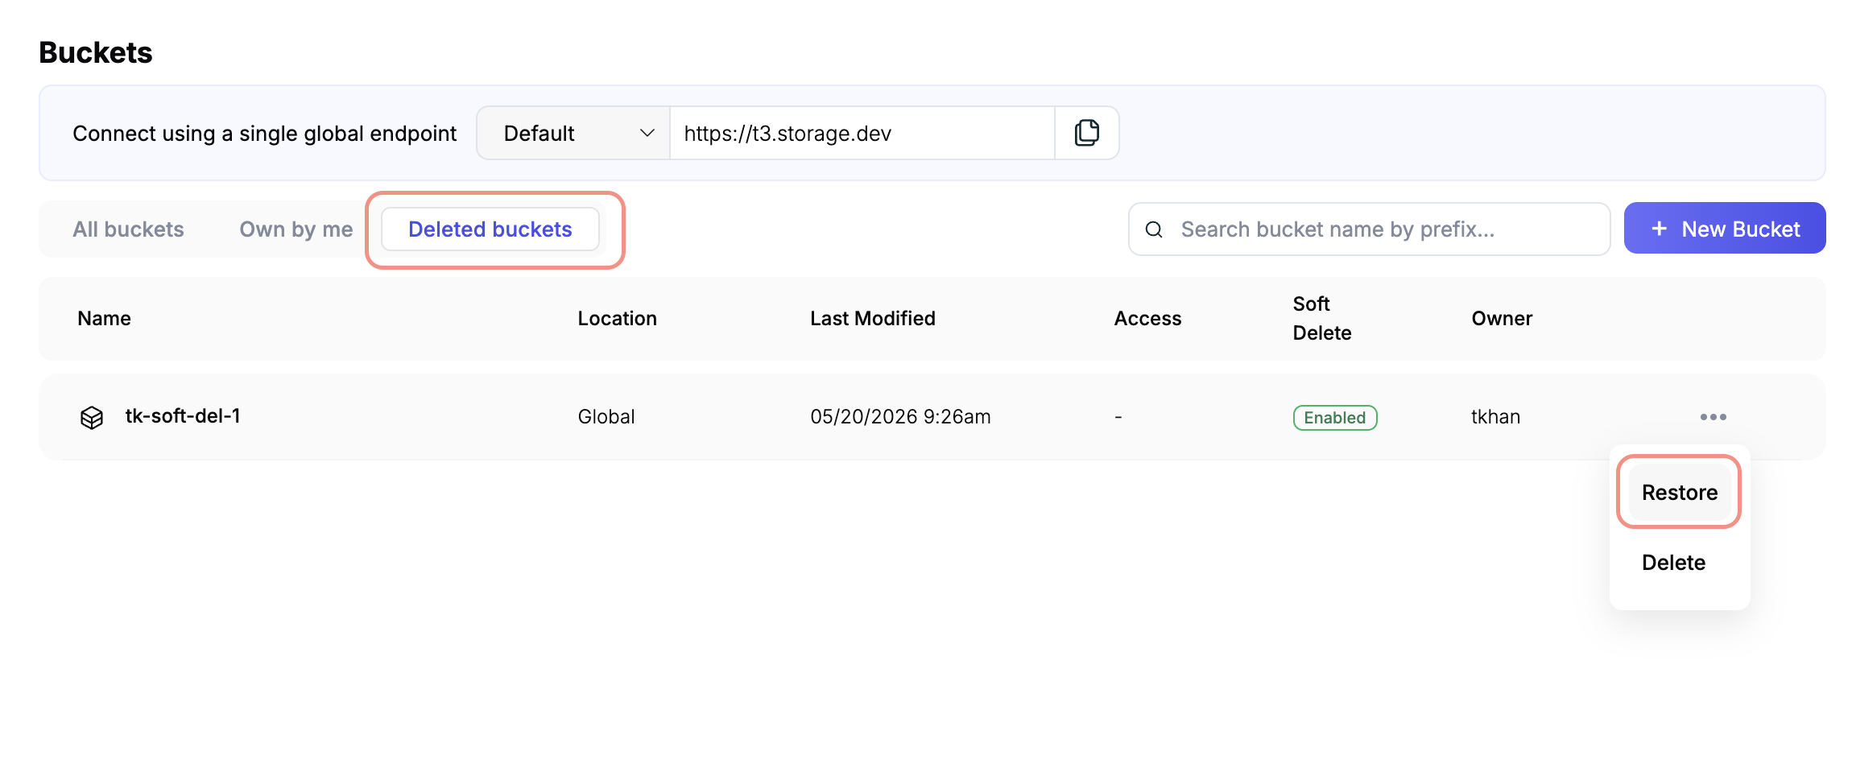Click the Owner column header
The width and height of the screenshot is (1852, 768).
(x=1502, y=318)
